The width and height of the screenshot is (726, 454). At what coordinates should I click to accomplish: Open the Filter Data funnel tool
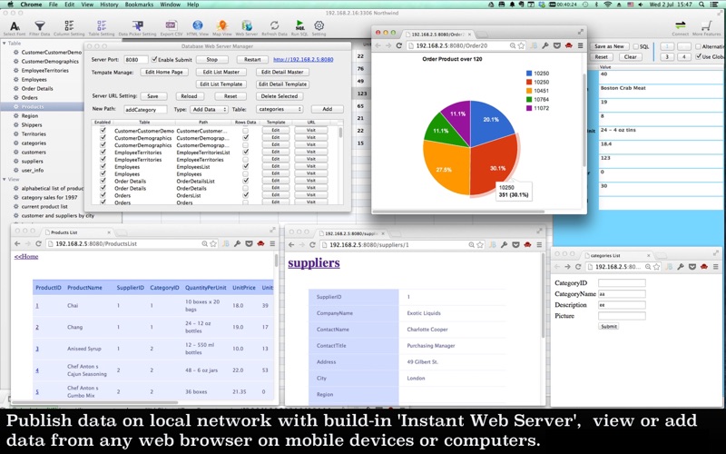coord(40,26)
